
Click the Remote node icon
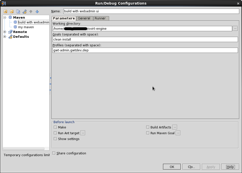[x=10, y=32]
